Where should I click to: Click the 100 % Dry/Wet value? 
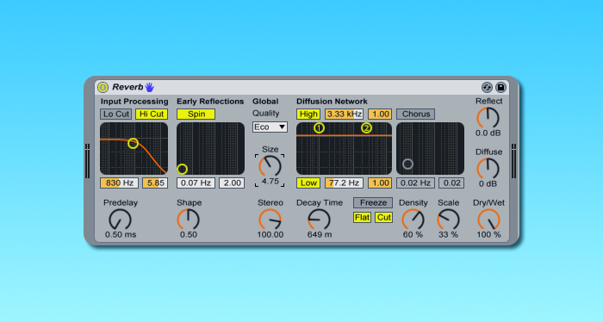tap(488, 235)
